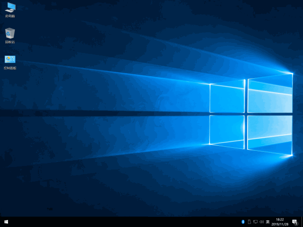
Task: Click the 回收站 text label
Action: click(10, 42)
